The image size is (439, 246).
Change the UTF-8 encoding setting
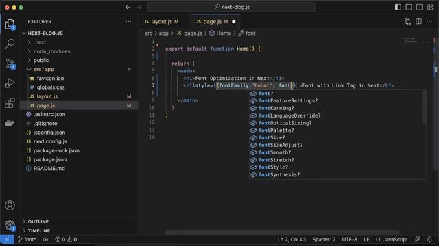point(349,239)
